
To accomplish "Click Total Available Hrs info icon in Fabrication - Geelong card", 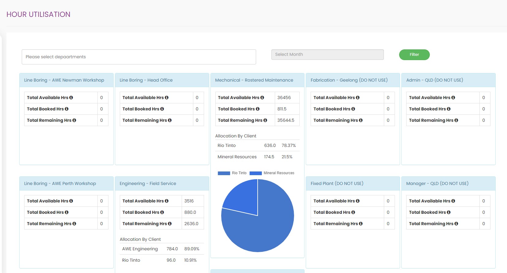I will pyautogui.click(x=358, y=98).
